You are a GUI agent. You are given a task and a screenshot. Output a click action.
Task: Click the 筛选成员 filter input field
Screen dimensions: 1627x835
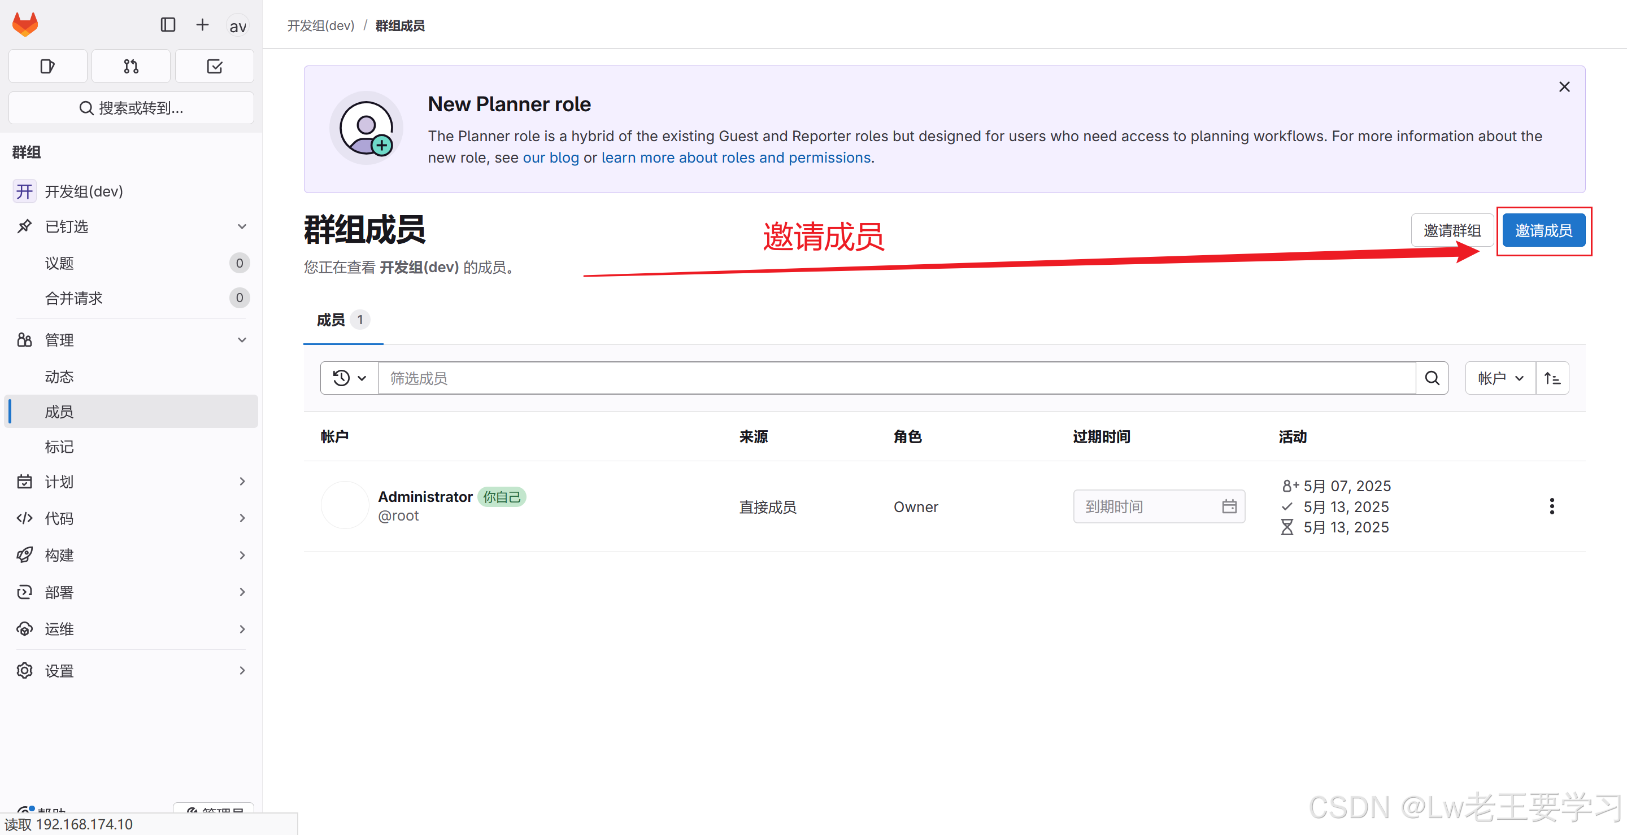click(896, 378)
